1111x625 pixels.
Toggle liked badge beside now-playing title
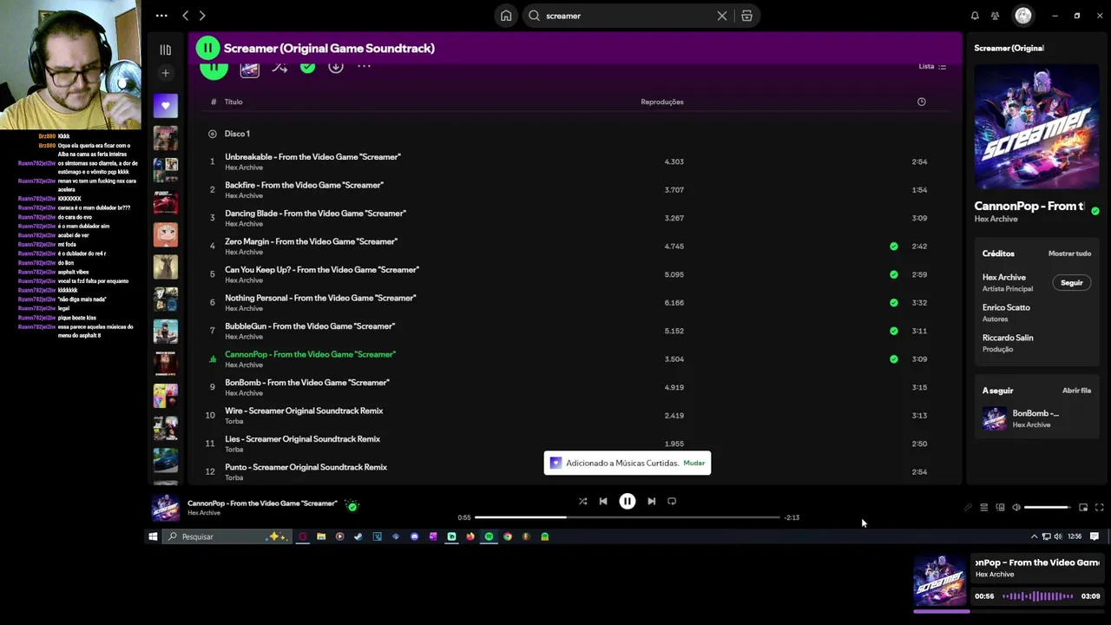[352, 505]
